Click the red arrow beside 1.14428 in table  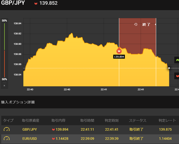pyautogui.click(x=53, y=139)
